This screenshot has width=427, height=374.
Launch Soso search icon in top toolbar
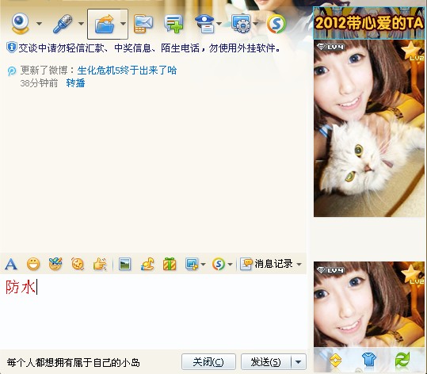click(276, 24)
